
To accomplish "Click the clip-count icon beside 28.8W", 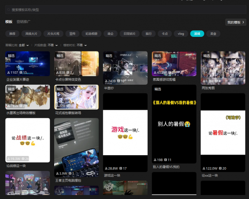I will [121, 168].
